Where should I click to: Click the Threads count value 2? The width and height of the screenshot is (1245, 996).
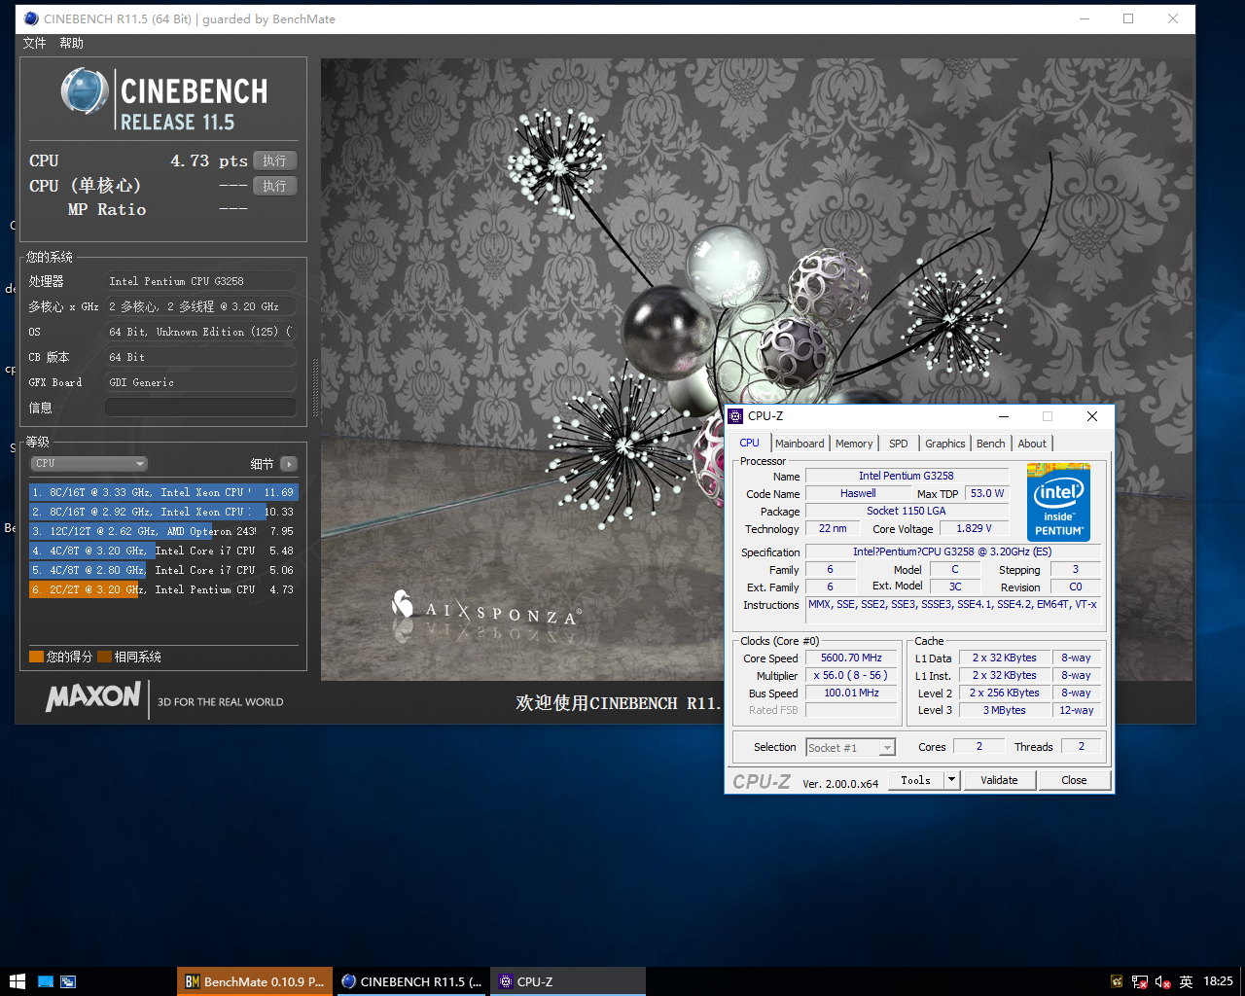(1081, 746)
